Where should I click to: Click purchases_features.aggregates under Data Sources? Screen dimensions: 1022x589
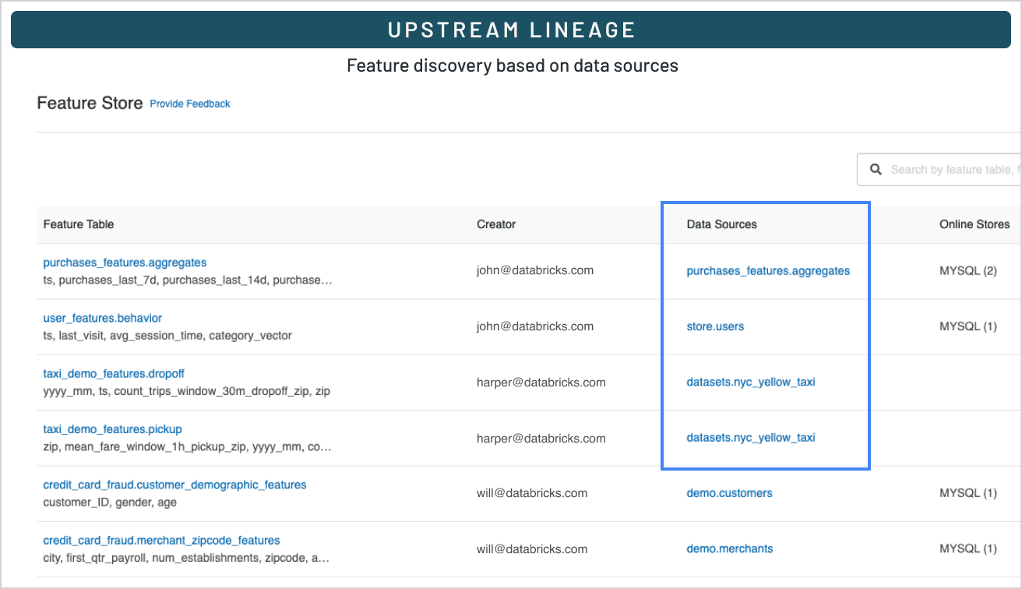[768, 271]
